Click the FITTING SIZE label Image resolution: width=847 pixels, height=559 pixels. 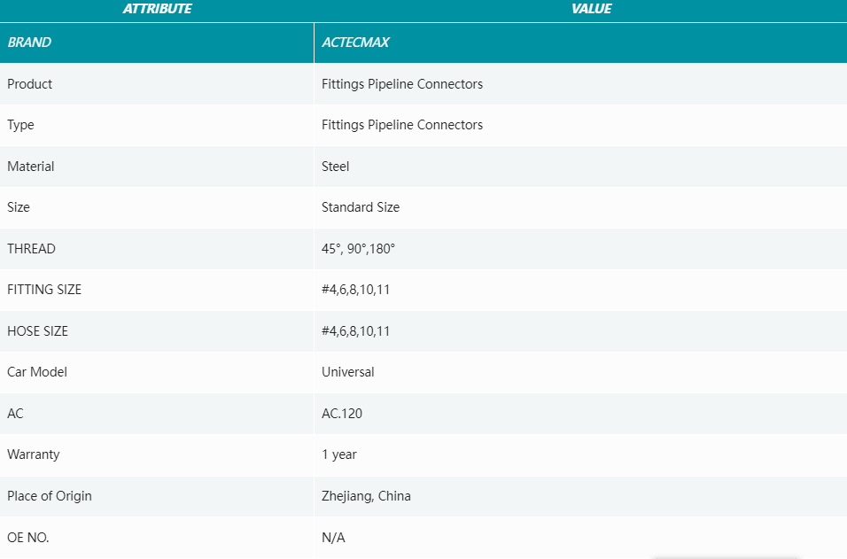click(x=44, y=290)
